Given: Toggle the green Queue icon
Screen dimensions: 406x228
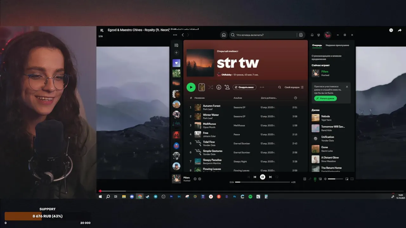Looking at the screenshot, I should 315,179.
